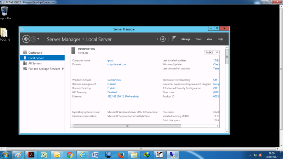Click the server icon beside PROPERTIES heading

pyautogui.click(x=73, y=51)
